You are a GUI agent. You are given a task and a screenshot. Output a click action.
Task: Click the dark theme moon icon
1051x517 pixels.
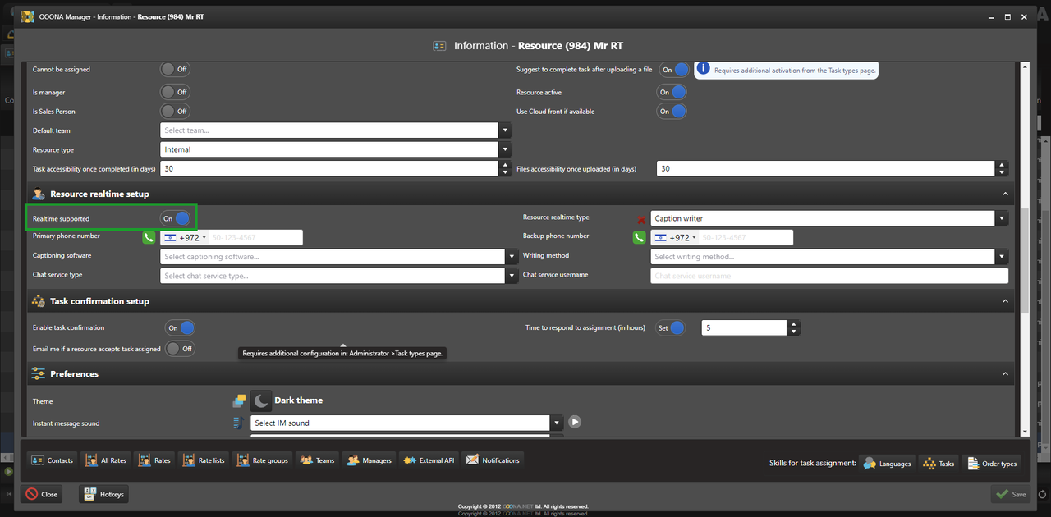coord(260,400)
